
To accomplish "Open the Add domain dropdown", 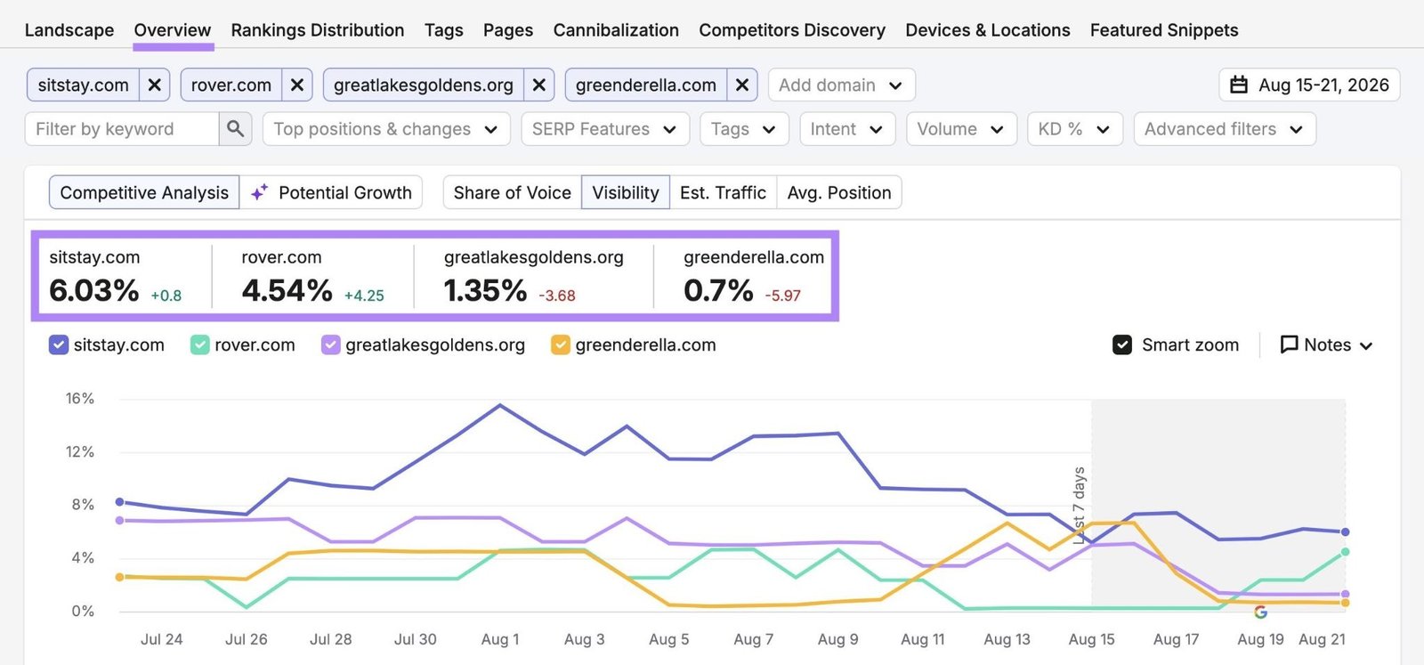I will [x=841, y=85].
